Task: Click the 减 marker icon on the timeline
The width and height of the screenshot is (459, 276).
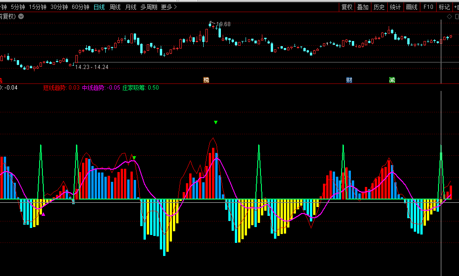Action: (x=392, y=80)
